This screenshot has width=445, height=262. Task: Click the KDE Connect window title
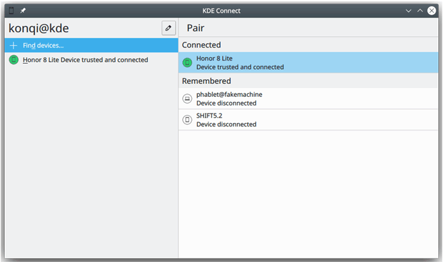coord(221,11)
